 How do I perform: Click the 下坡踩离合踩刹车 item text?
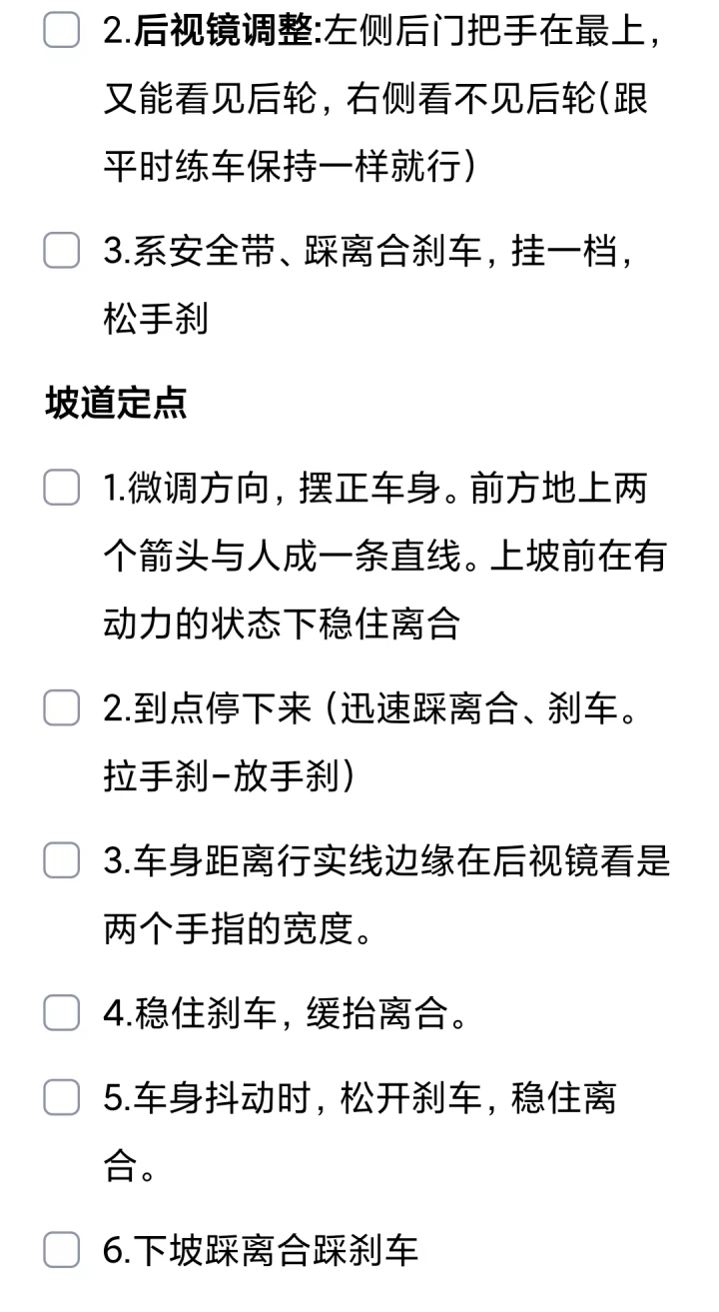pyautogui.click(x=261, y=1251)
